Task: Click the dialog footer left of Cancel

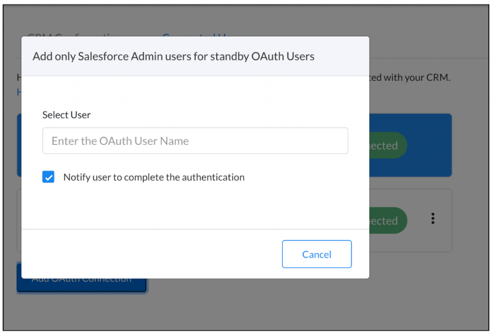Action: click(144, 254)
